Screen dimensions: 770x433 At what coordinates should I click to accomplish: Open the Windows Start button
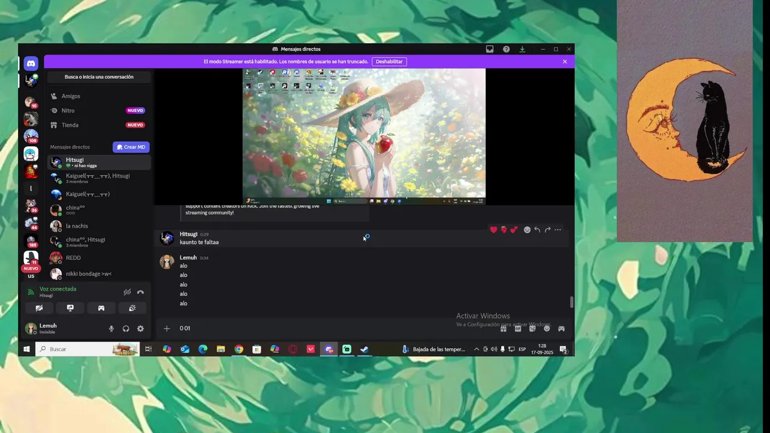pos(26,349)
